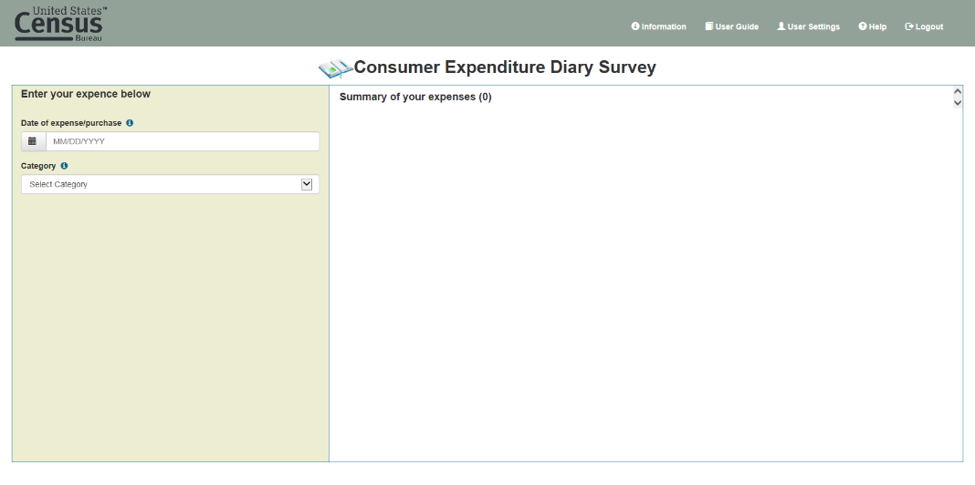Click the Summary of your expenses heading
The height and width of the screenshot is (485, 975).
click(x=415, y=97)
